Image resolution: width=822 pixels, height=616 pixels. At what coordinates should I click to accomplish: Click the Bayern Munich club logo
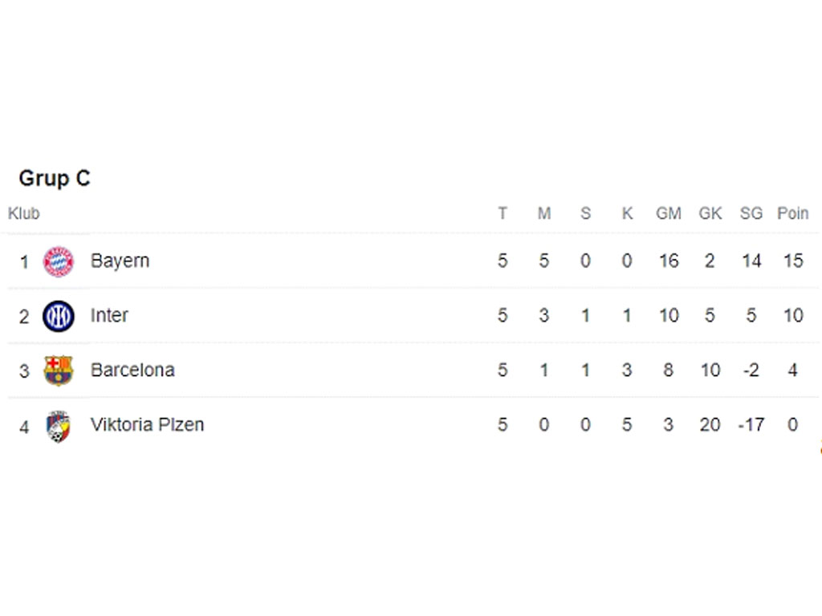pos(58,261)
